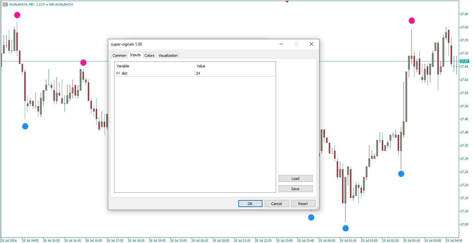Click the current price label 27.67
The width and height of the screenshot is (473, 243).
tap(464, 61)
